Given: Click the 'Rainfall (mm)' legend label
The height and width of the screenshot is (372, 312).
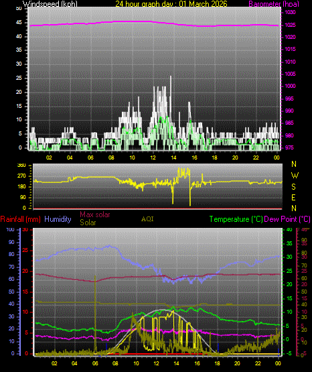Looking at the screenshot, I should [20, 219].
